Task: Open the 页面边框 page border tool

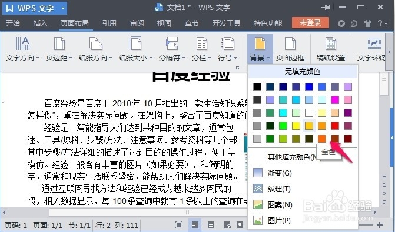Action: (290, 49)
